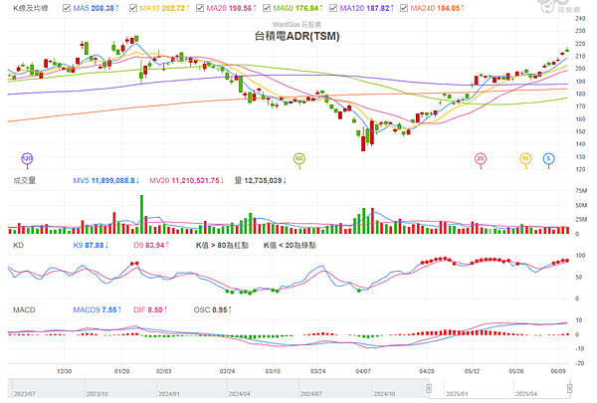
Task: Click the K線及均線 panel label
Action: click(31, 8)
